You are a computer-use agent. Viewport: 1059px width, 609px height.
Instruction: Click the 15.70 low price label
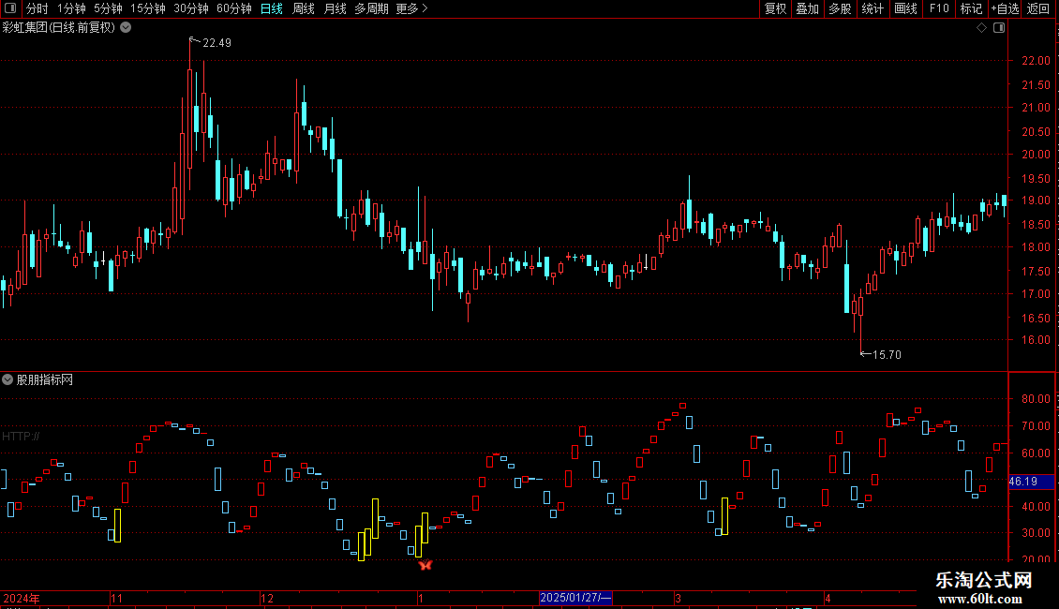coord(887,355)
